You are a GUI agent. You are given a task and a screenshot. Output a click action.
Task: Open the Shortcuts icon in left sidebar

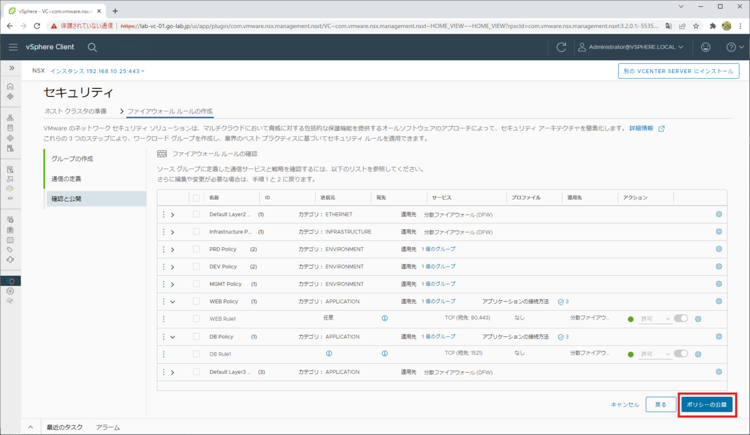[10, 97]
